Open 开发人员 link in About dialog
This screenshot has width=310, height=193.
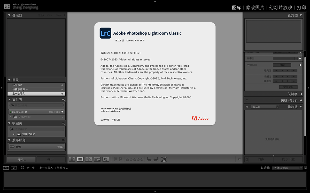(116, 120)
